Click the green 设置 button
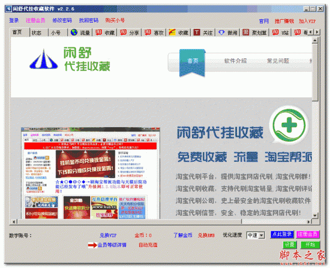The image size is (330, 268). [290, 245]
